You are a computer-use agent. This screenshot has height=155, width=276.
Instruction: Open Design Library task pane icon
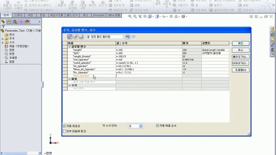[x=273, y=34]
